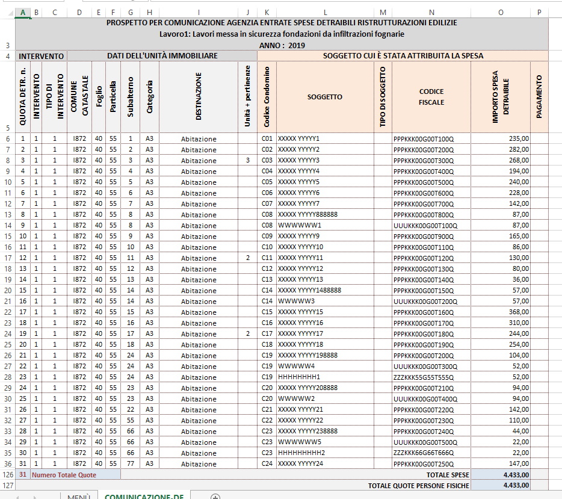The image size is (562, 499).
Task: Click the 'QUOTA DETR. n.' heading cell
Action: coord(23,97)
